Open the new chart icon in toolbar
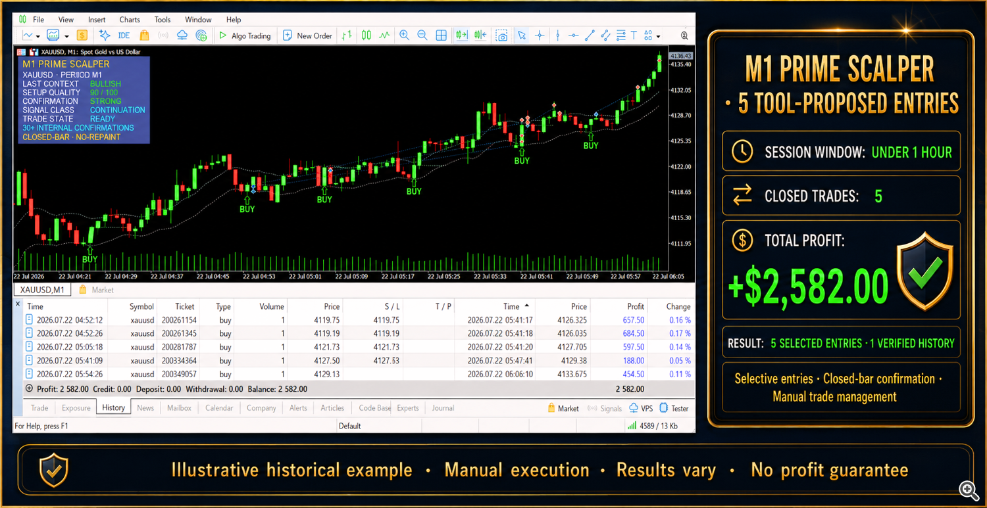 click(x=27, y=35)
